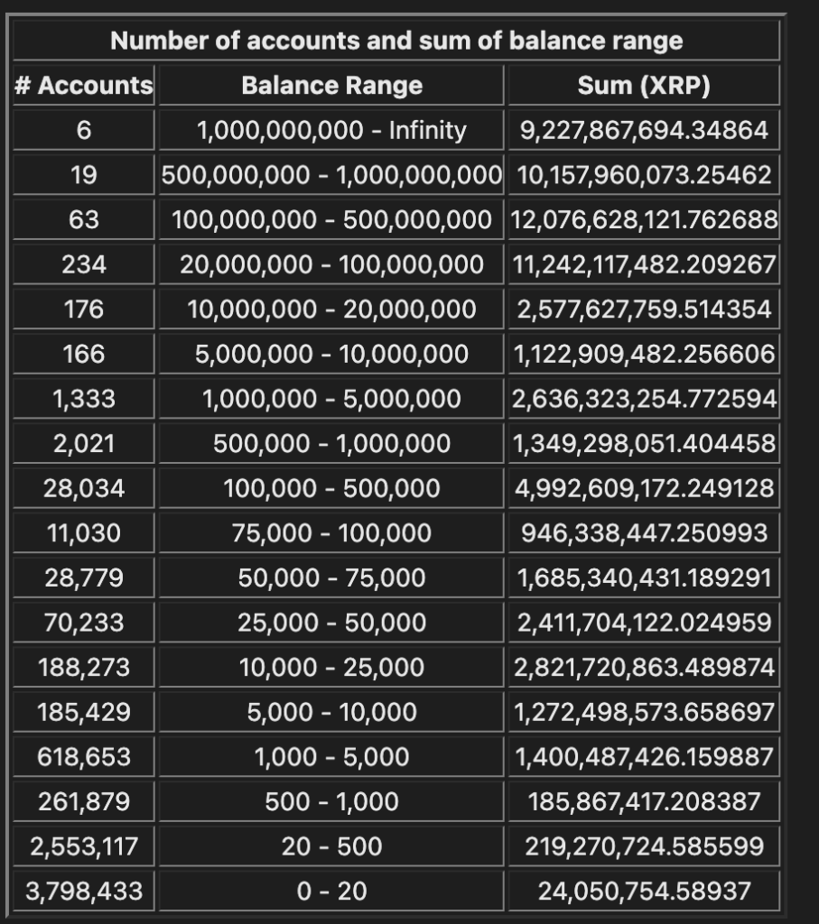Select the sum 11,242,117,482.209267
This screenshot has height=924, width=819.
point(644,264)
